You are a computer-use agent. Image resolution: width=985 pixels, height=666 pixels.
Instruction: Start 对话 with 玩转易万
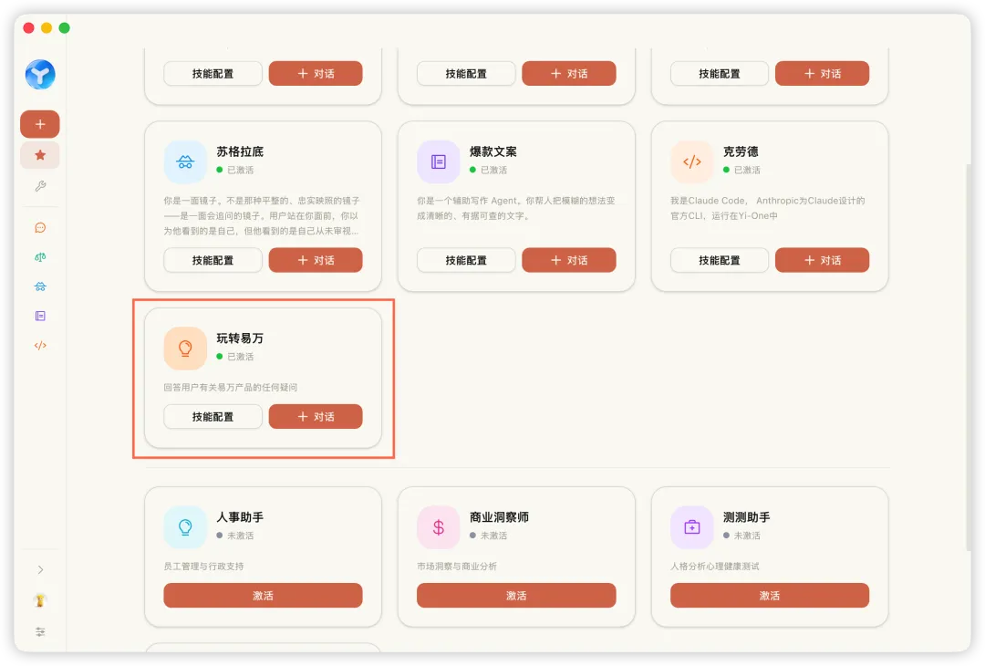click(x=316, y=417)
